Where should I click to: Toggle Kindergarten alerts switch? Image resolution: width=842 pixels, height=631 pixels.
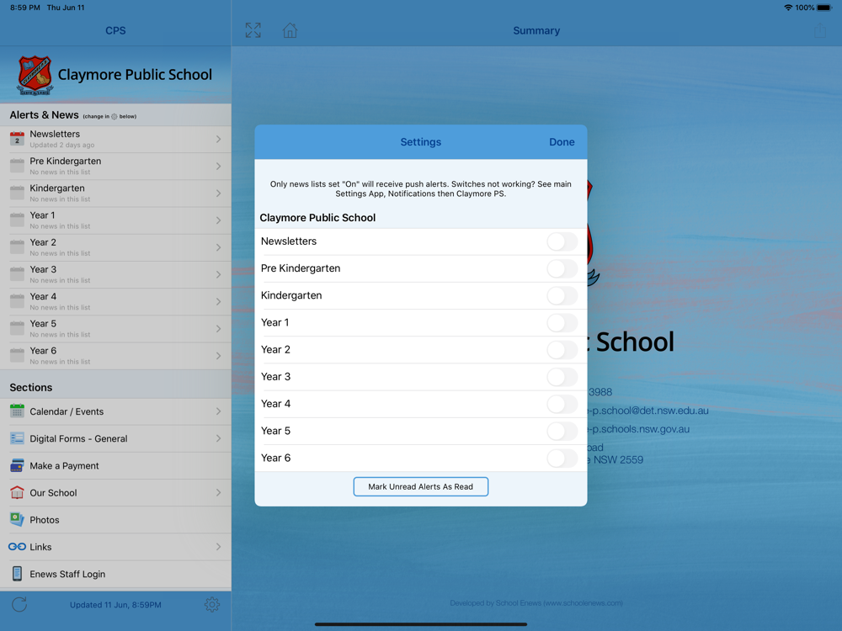(562, 295)
